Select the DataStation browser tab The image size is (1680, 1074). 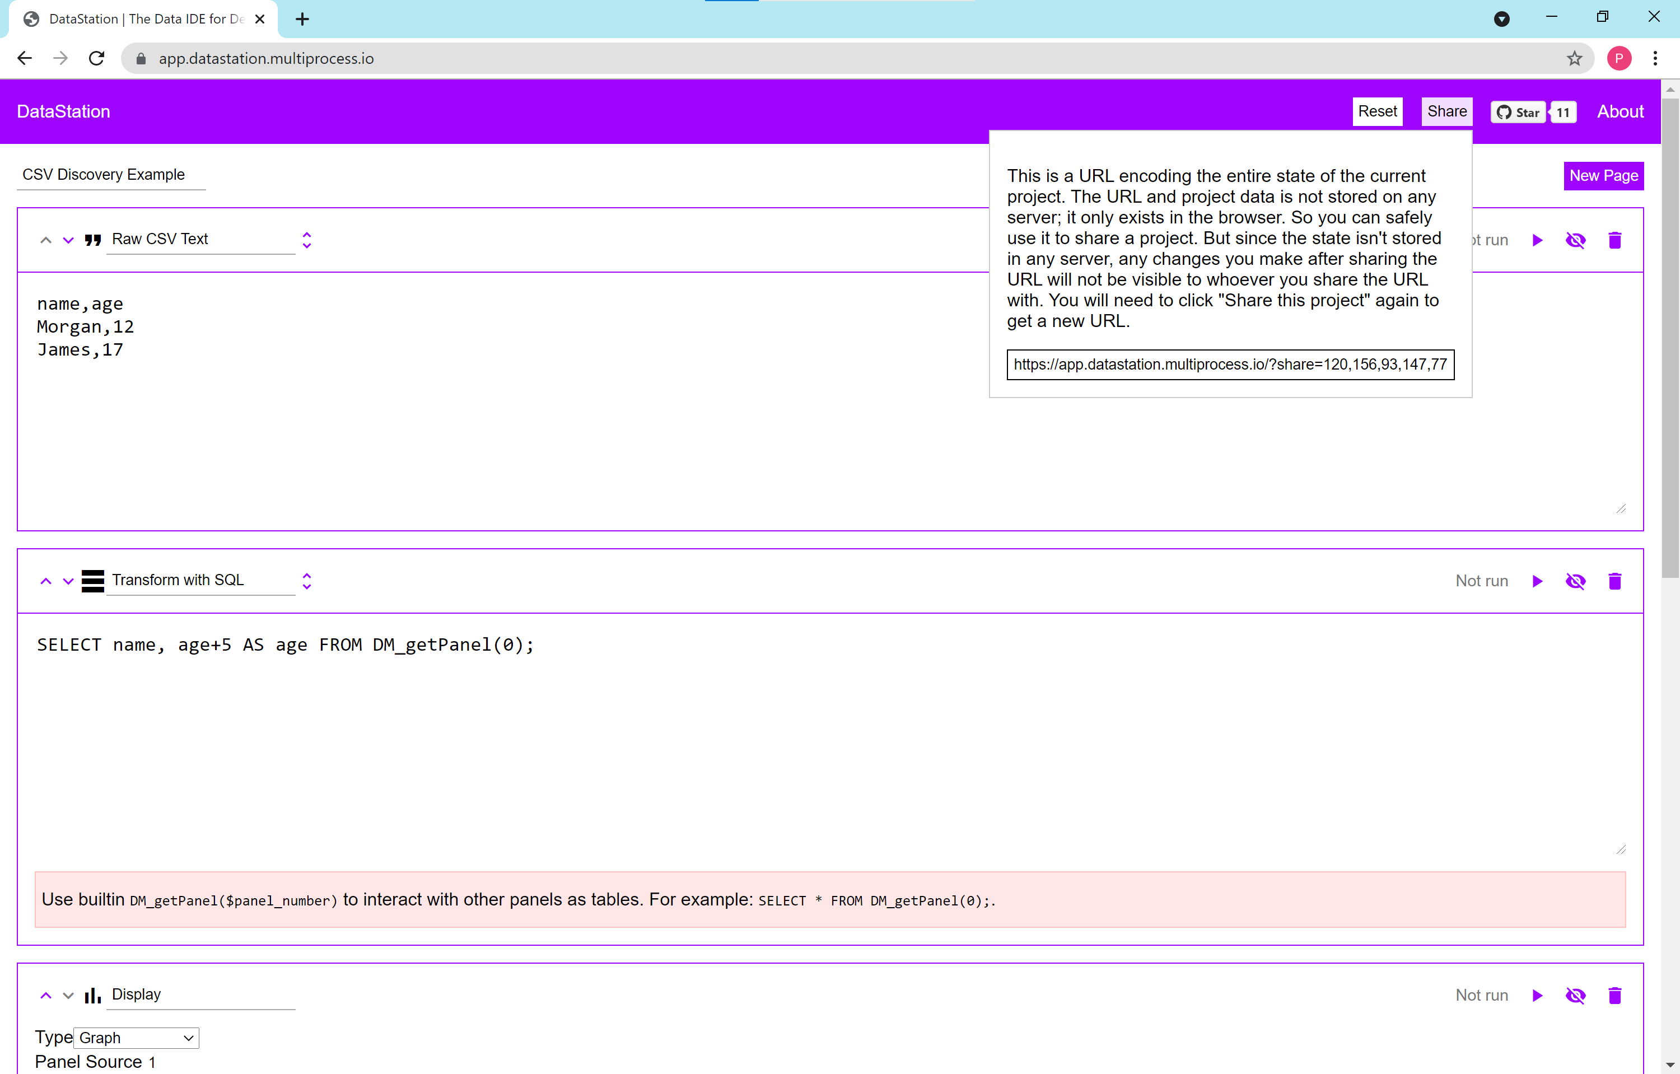coord(143,20)
